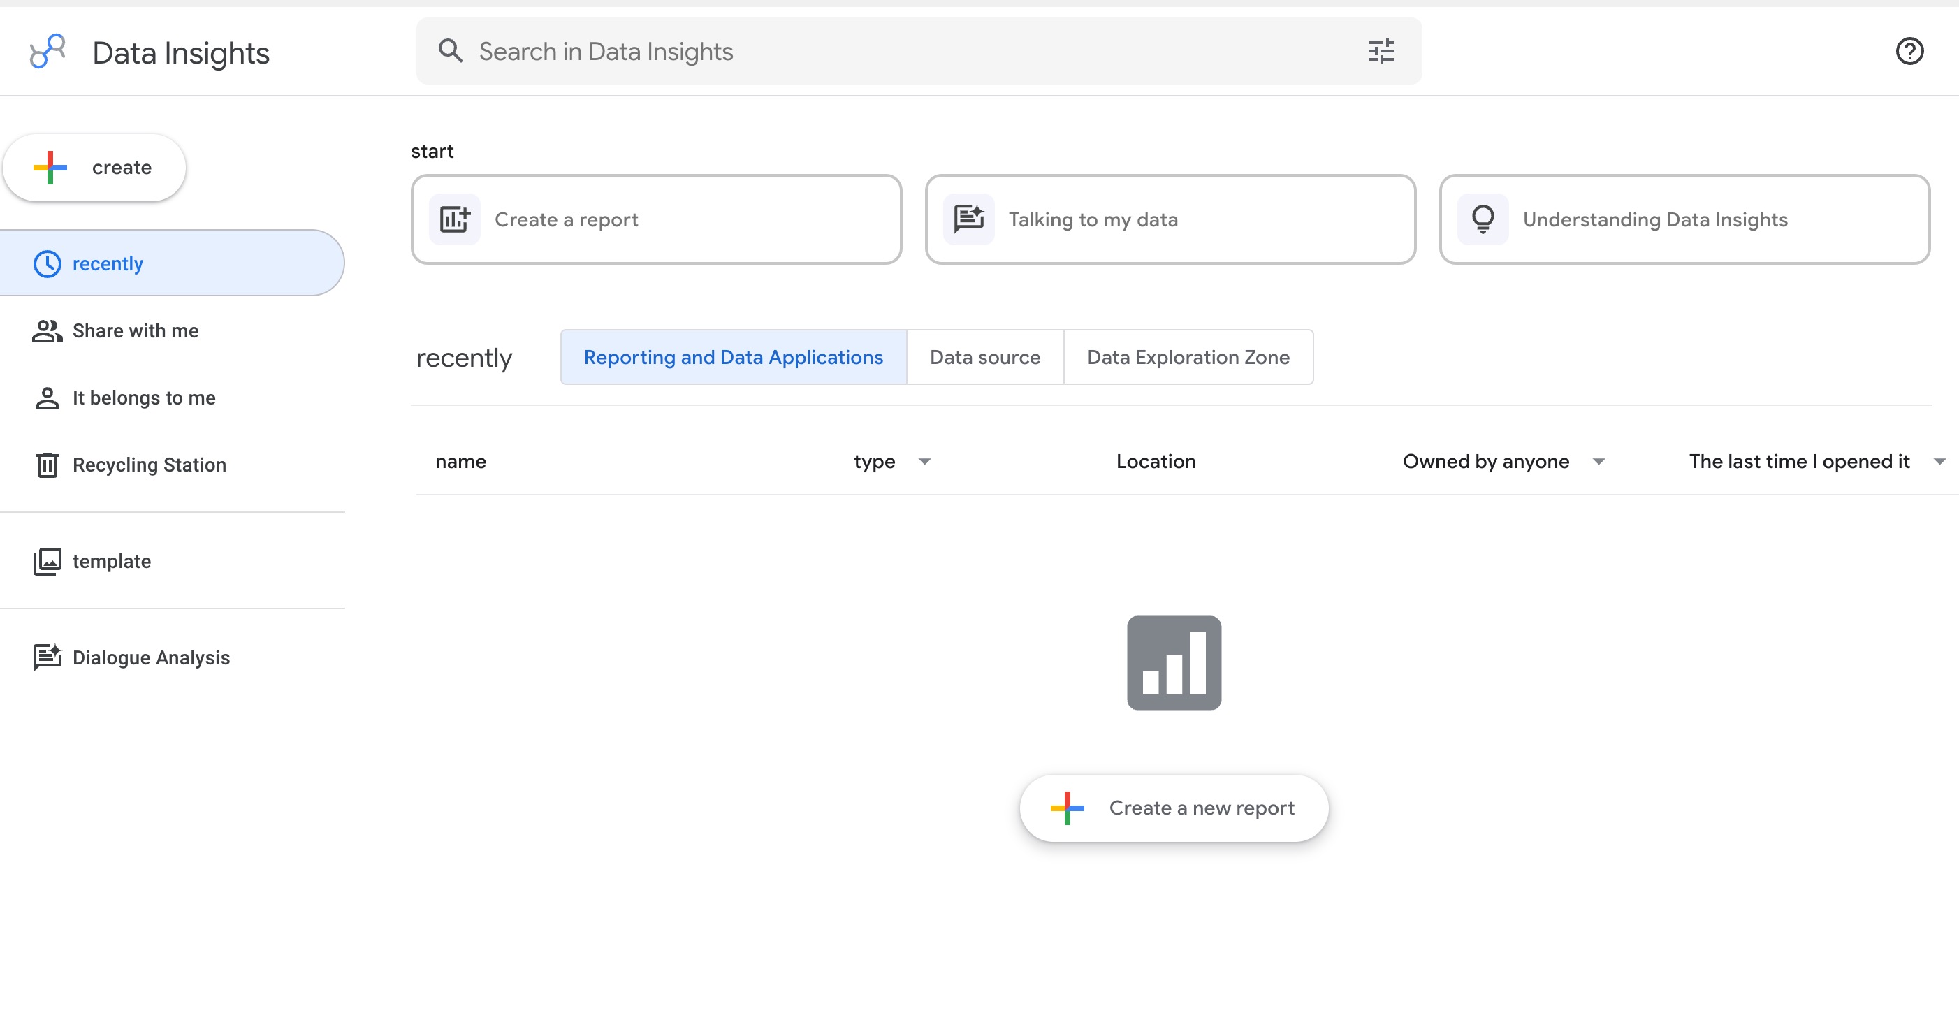The image size is (1959, 1020).
Task: Open the search filter options icon
Action: (x=1381, y=51)
